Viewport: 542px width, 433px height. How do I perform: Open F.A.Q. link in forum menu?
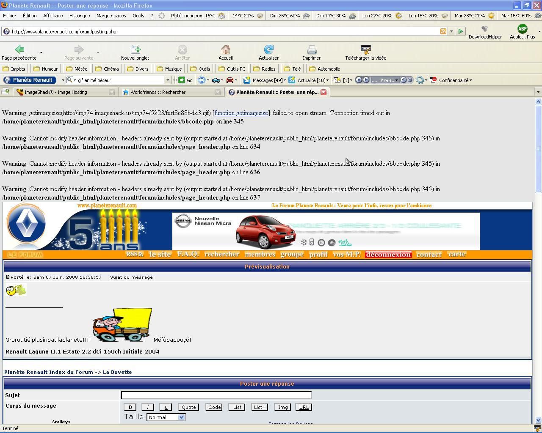(188, 254)
